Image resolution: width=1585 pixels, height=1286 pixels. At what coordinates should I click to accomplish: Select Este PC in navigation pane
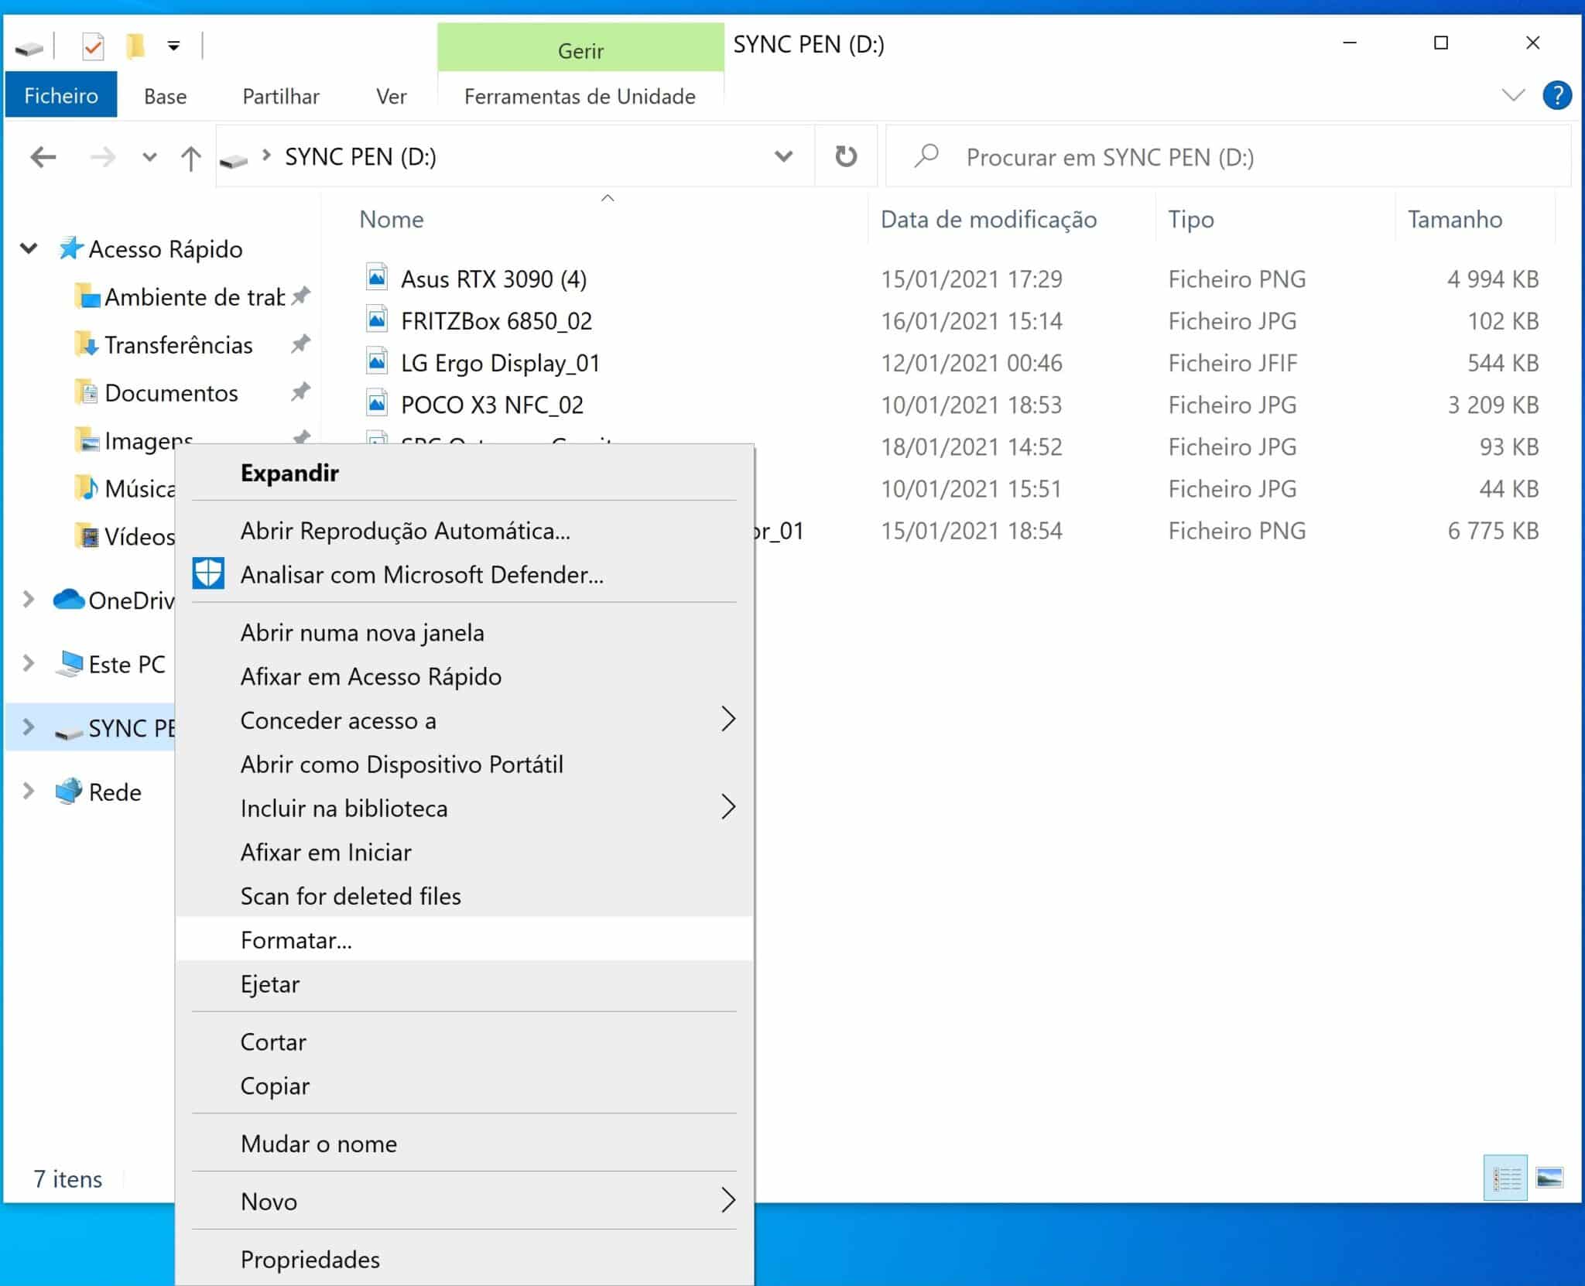(x=127, y=664)
